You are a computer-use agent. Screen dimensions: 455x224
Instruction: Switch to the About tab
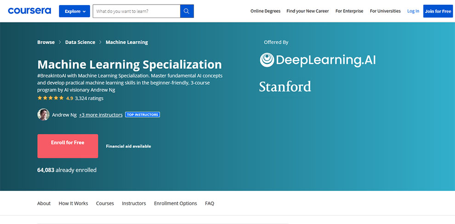point(44,203)
